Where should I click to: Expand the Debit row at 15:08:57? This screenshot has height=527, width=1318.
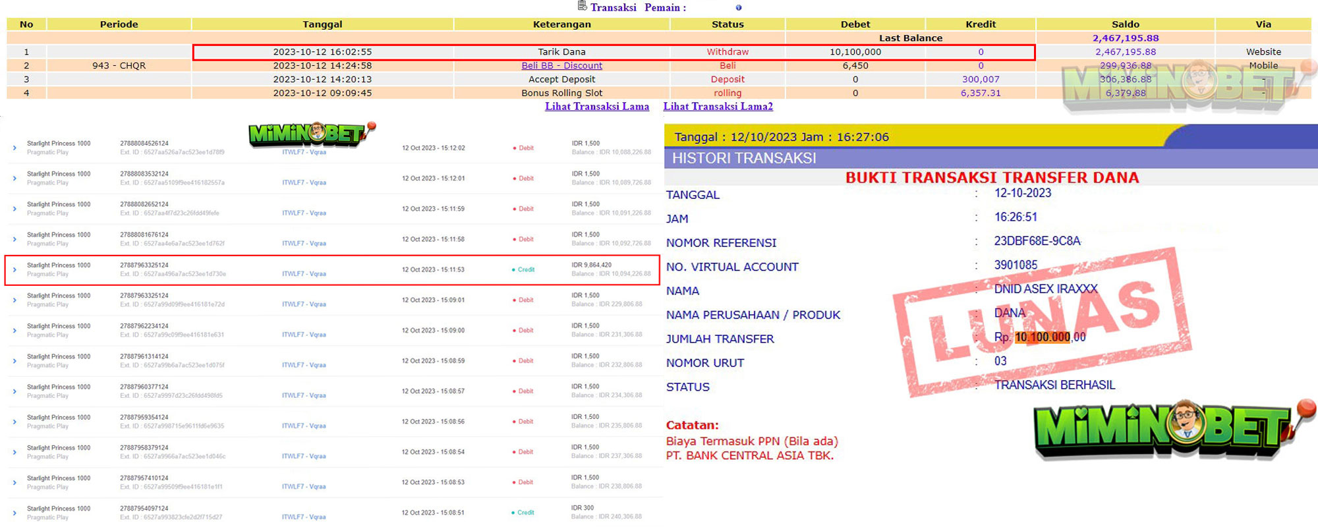[14, 391]
